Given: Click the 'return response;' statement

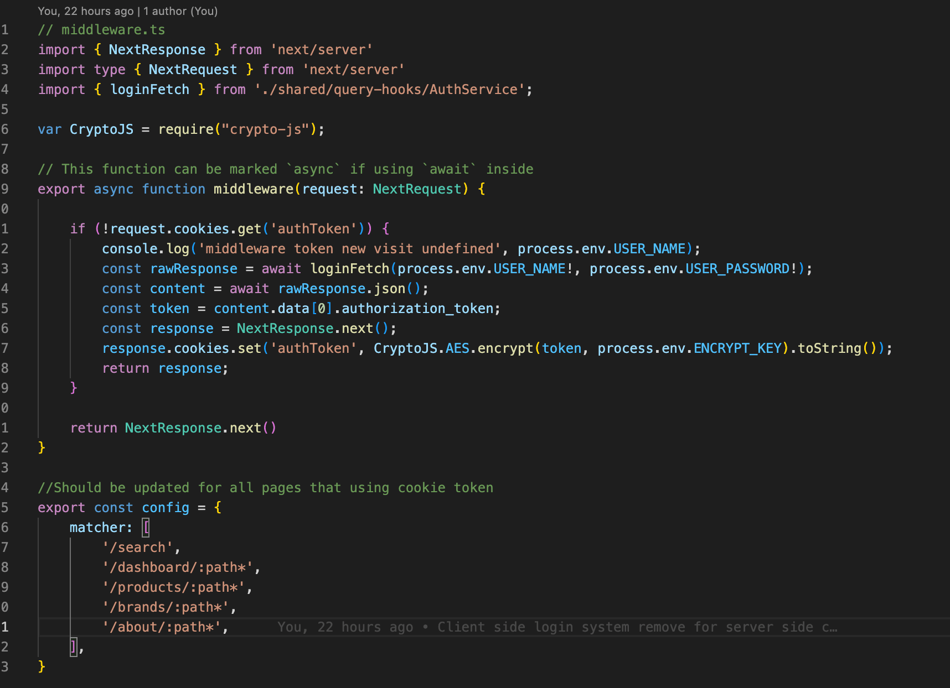Looking at the screenshot, I should pyautogui.click(x=165, y=368).
